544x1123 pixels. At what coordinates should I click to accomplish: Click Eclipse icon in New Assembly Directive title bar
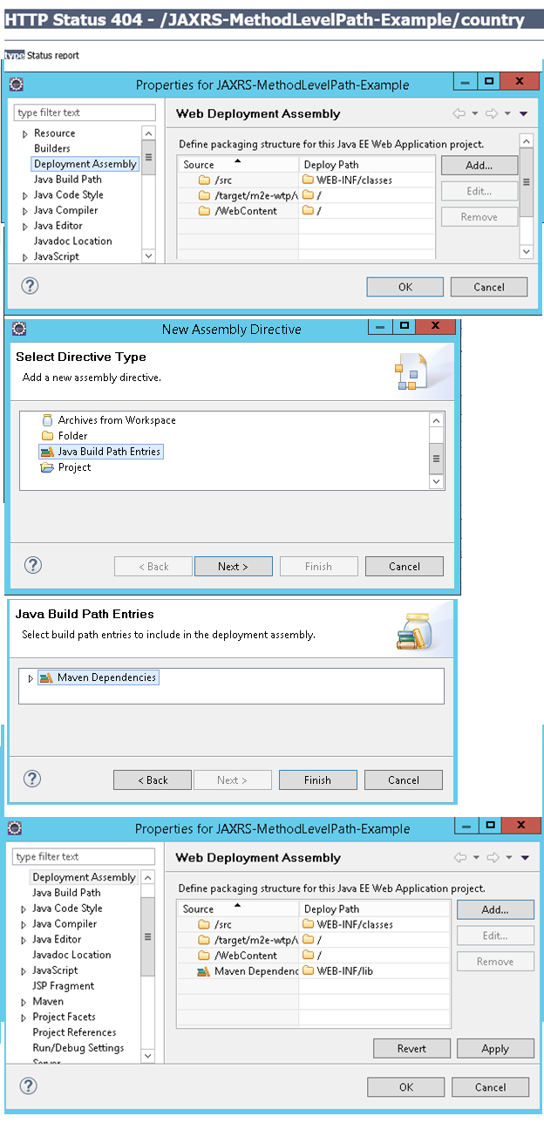pyautogui.click(x=19, y=329)
